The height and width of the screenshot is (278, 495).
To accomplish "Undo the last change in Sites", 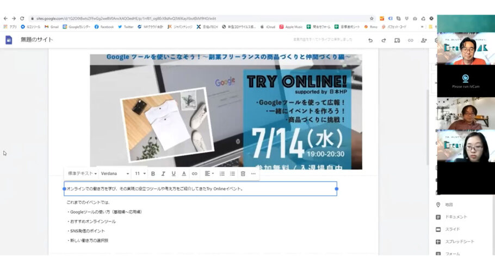I will (370, 40).
